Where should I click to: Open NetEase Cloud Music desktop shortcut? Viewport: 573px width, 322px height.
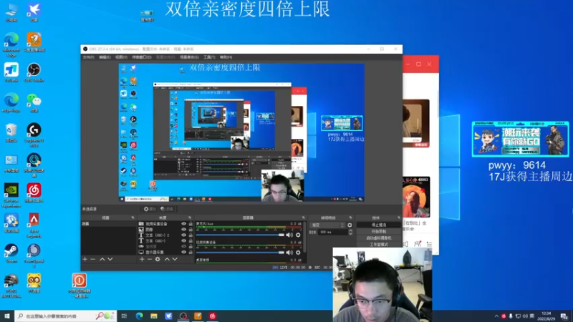click(34, 192)
